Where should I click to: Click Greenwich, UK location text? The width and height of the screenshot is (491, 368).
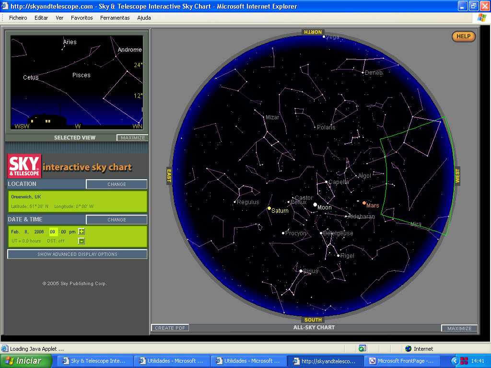(26, 197)
